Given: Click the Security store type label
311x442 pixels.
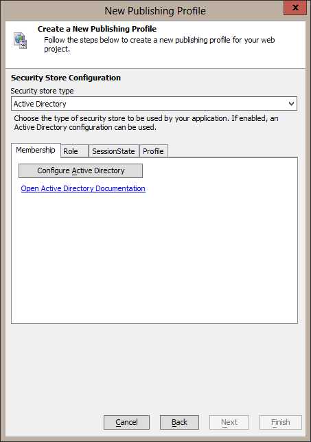Looking at the screenshot, I should pos(42,91).
